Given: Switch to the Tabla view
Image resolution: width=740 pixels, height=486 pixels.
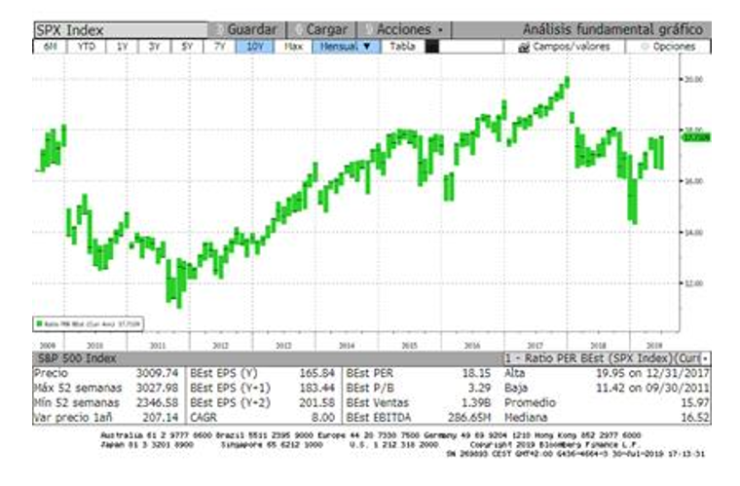Looking at the screenshot, I should pos(402,47).
